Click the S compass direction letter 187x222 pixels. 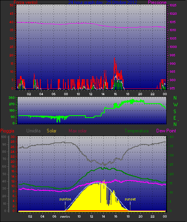coord(175,112)
